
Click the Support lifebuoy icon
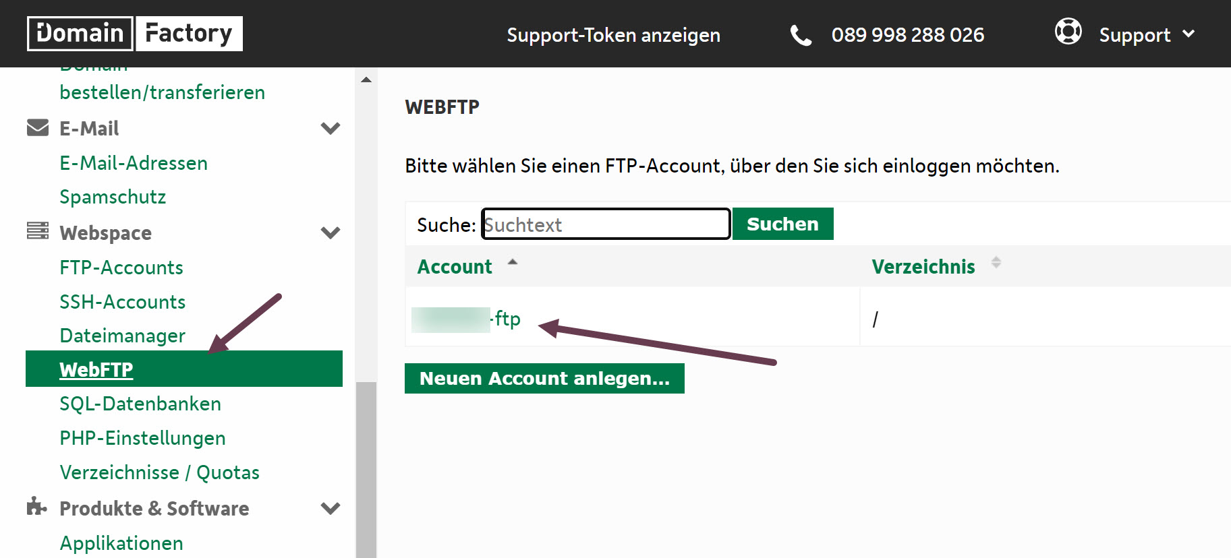(x=1068, y=32)
